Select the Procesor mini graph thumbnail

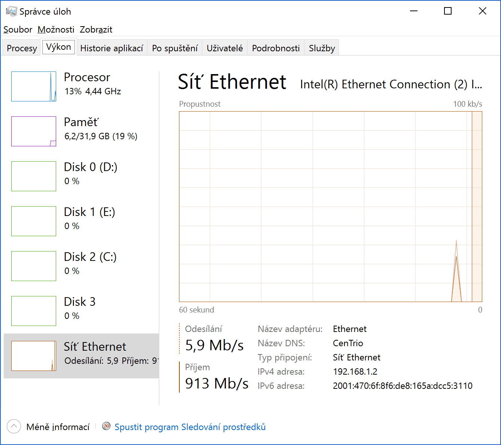[34, 86]
